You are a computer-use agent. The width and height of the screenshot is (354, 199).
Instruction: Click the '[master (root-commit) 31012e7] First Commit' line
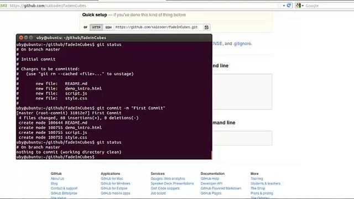tap(69, 113)
